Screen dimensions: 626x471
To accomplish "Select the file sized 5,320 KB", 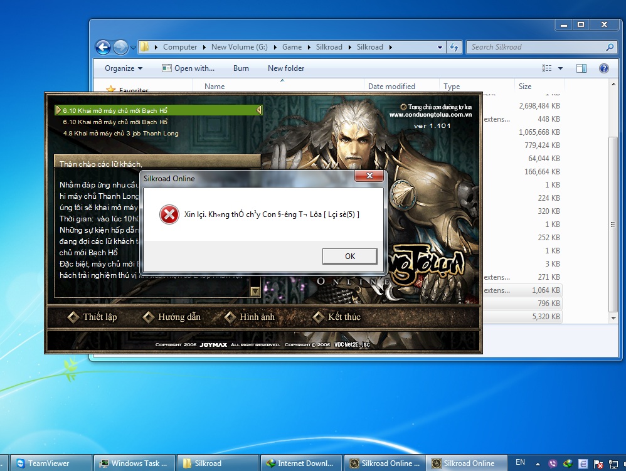I will pyautogui.click(x=546, y=317).
